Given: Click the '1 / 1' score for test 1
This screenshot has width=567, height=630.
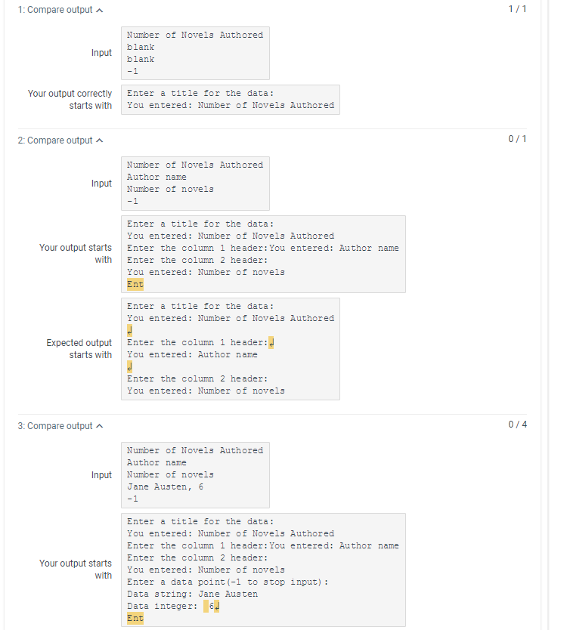Looking at the screenshot, I should 516,9.
